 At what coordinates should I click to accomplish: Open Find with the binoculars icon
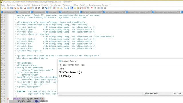point(43,8)
